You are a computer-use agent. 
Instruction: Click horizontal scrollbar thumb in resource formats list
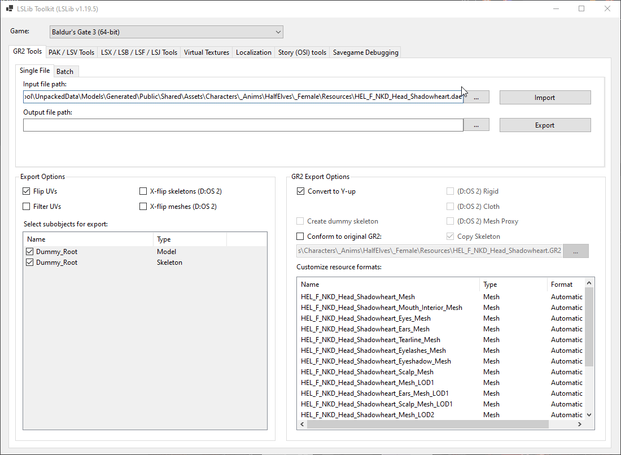(428, 424)
